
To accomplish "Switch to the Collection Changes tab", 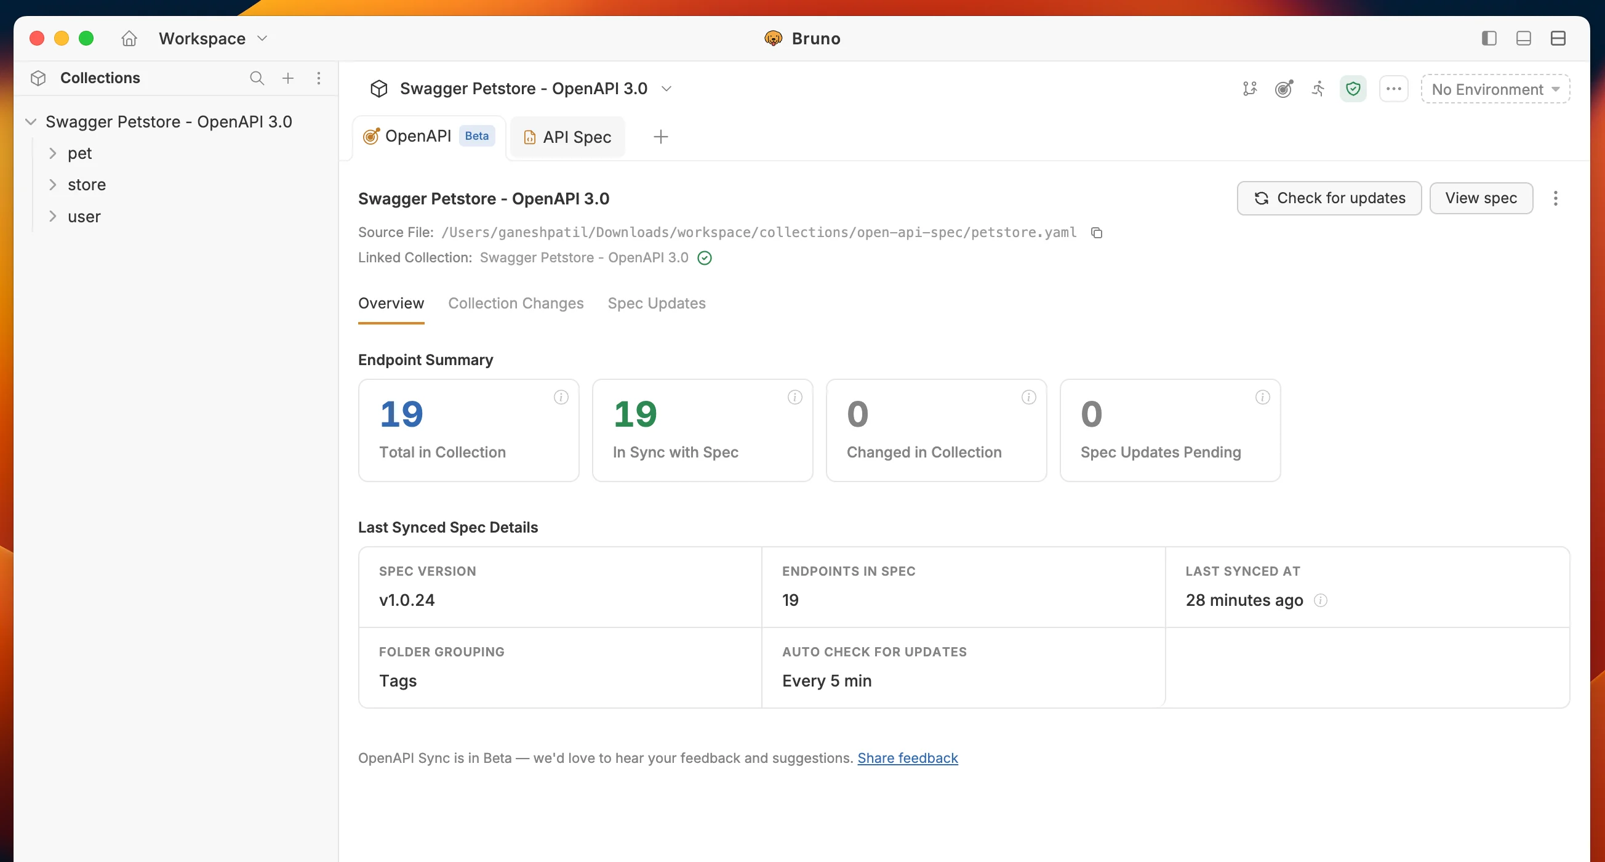I will 516,304.
